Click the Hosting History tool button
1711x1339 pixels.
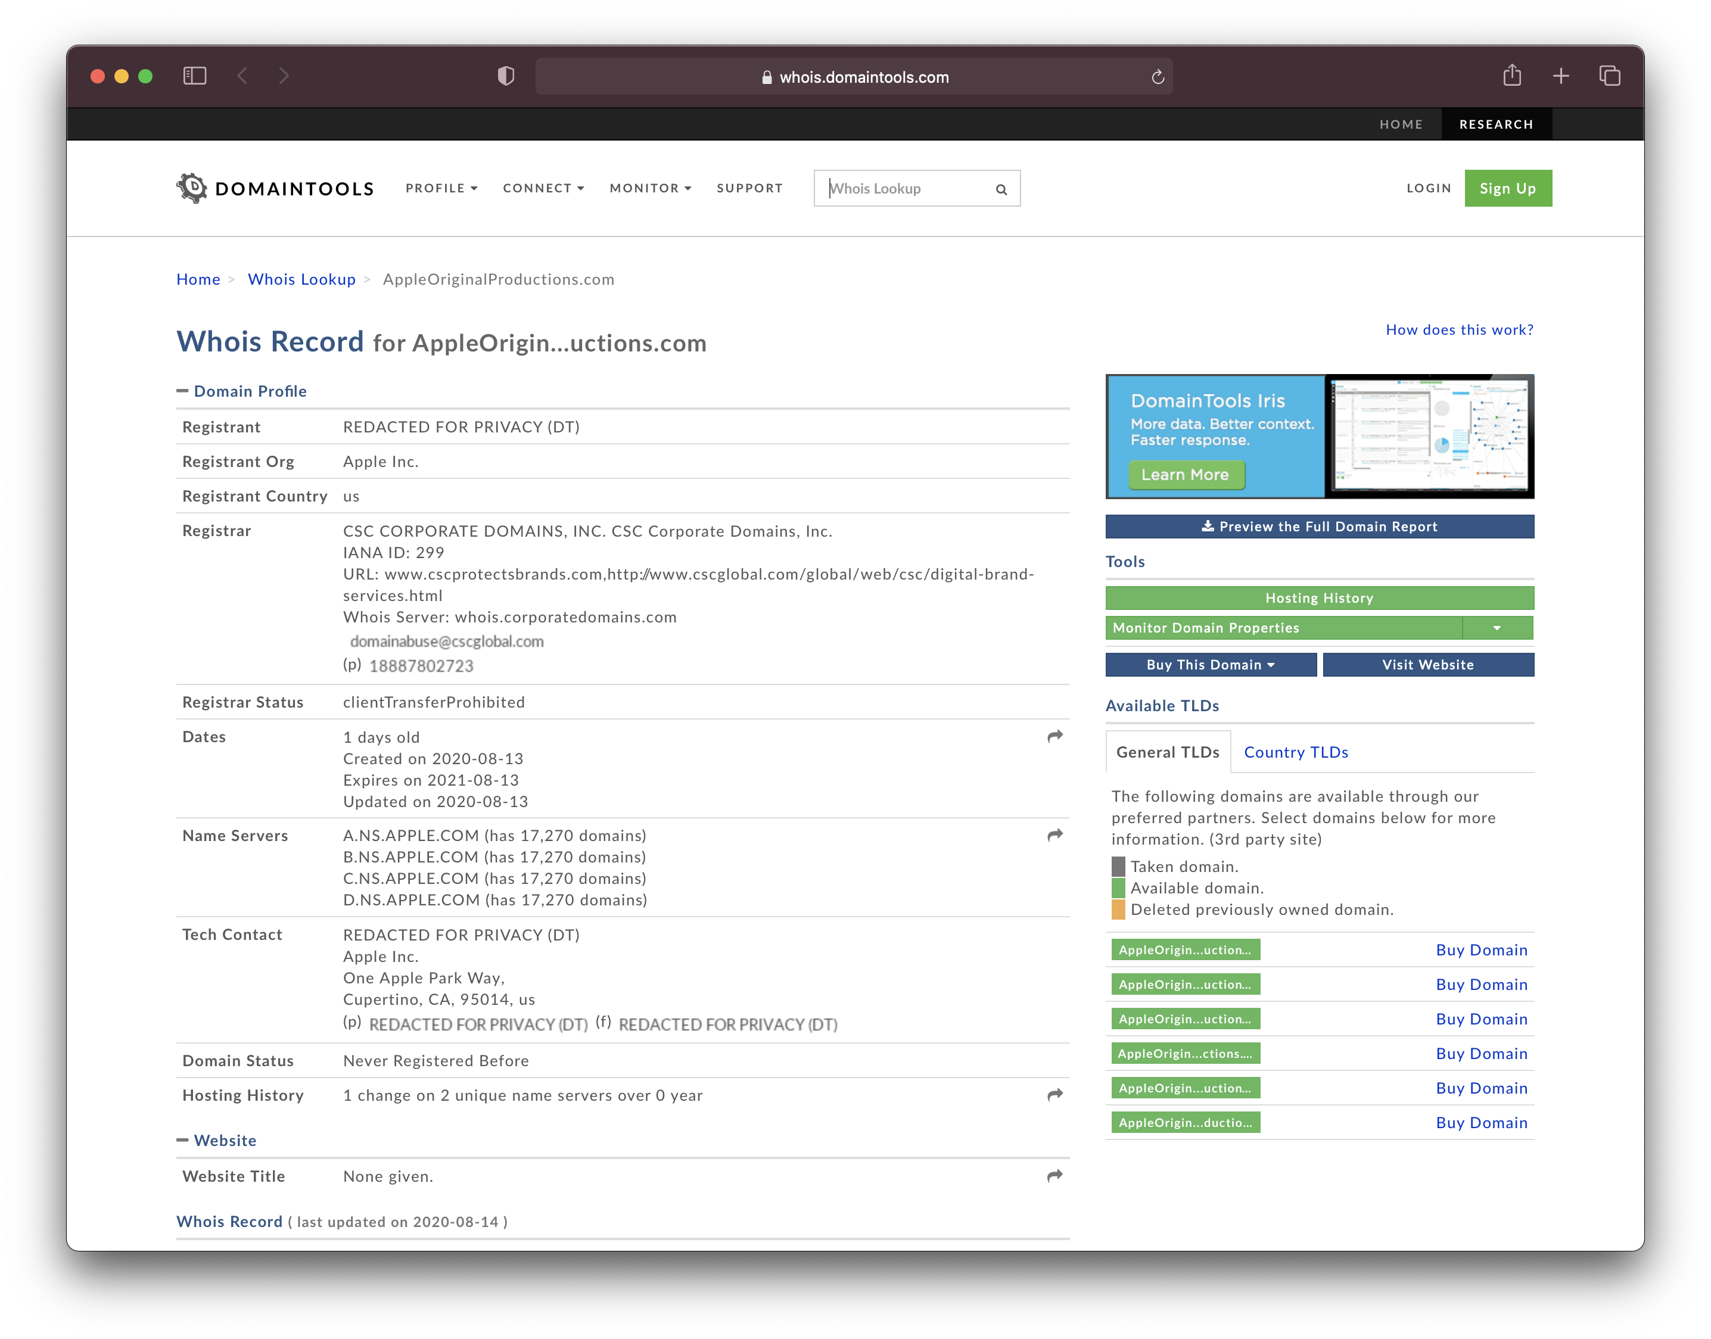1320,598
